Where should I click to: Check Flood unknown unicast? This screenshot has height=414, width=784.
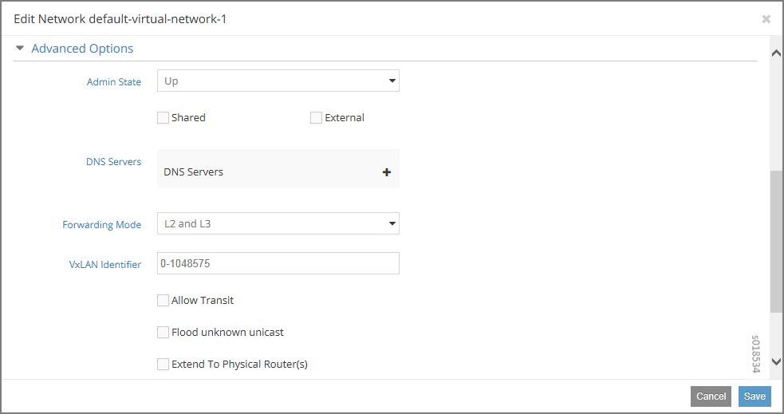pos(163,333)
